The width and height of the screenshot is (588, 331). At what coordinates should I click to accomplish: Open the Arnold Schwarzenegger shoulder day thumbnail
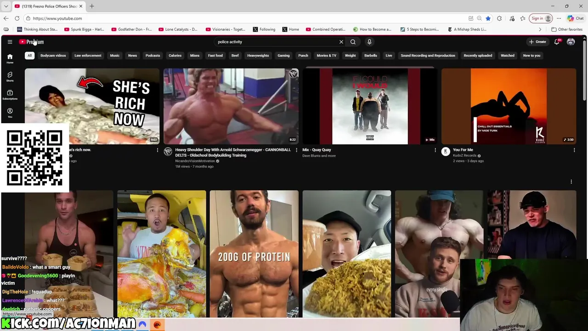click(231, 106)
